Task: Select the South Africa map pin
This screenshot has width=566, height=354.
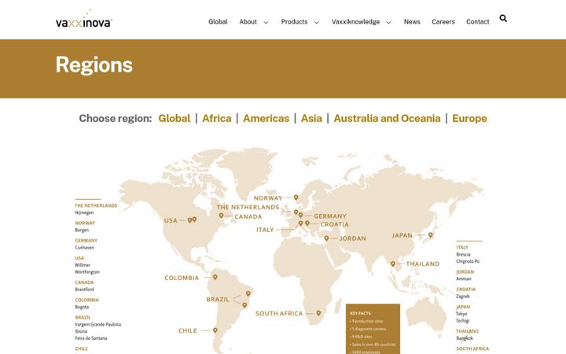Action: [x=318, y=313]
